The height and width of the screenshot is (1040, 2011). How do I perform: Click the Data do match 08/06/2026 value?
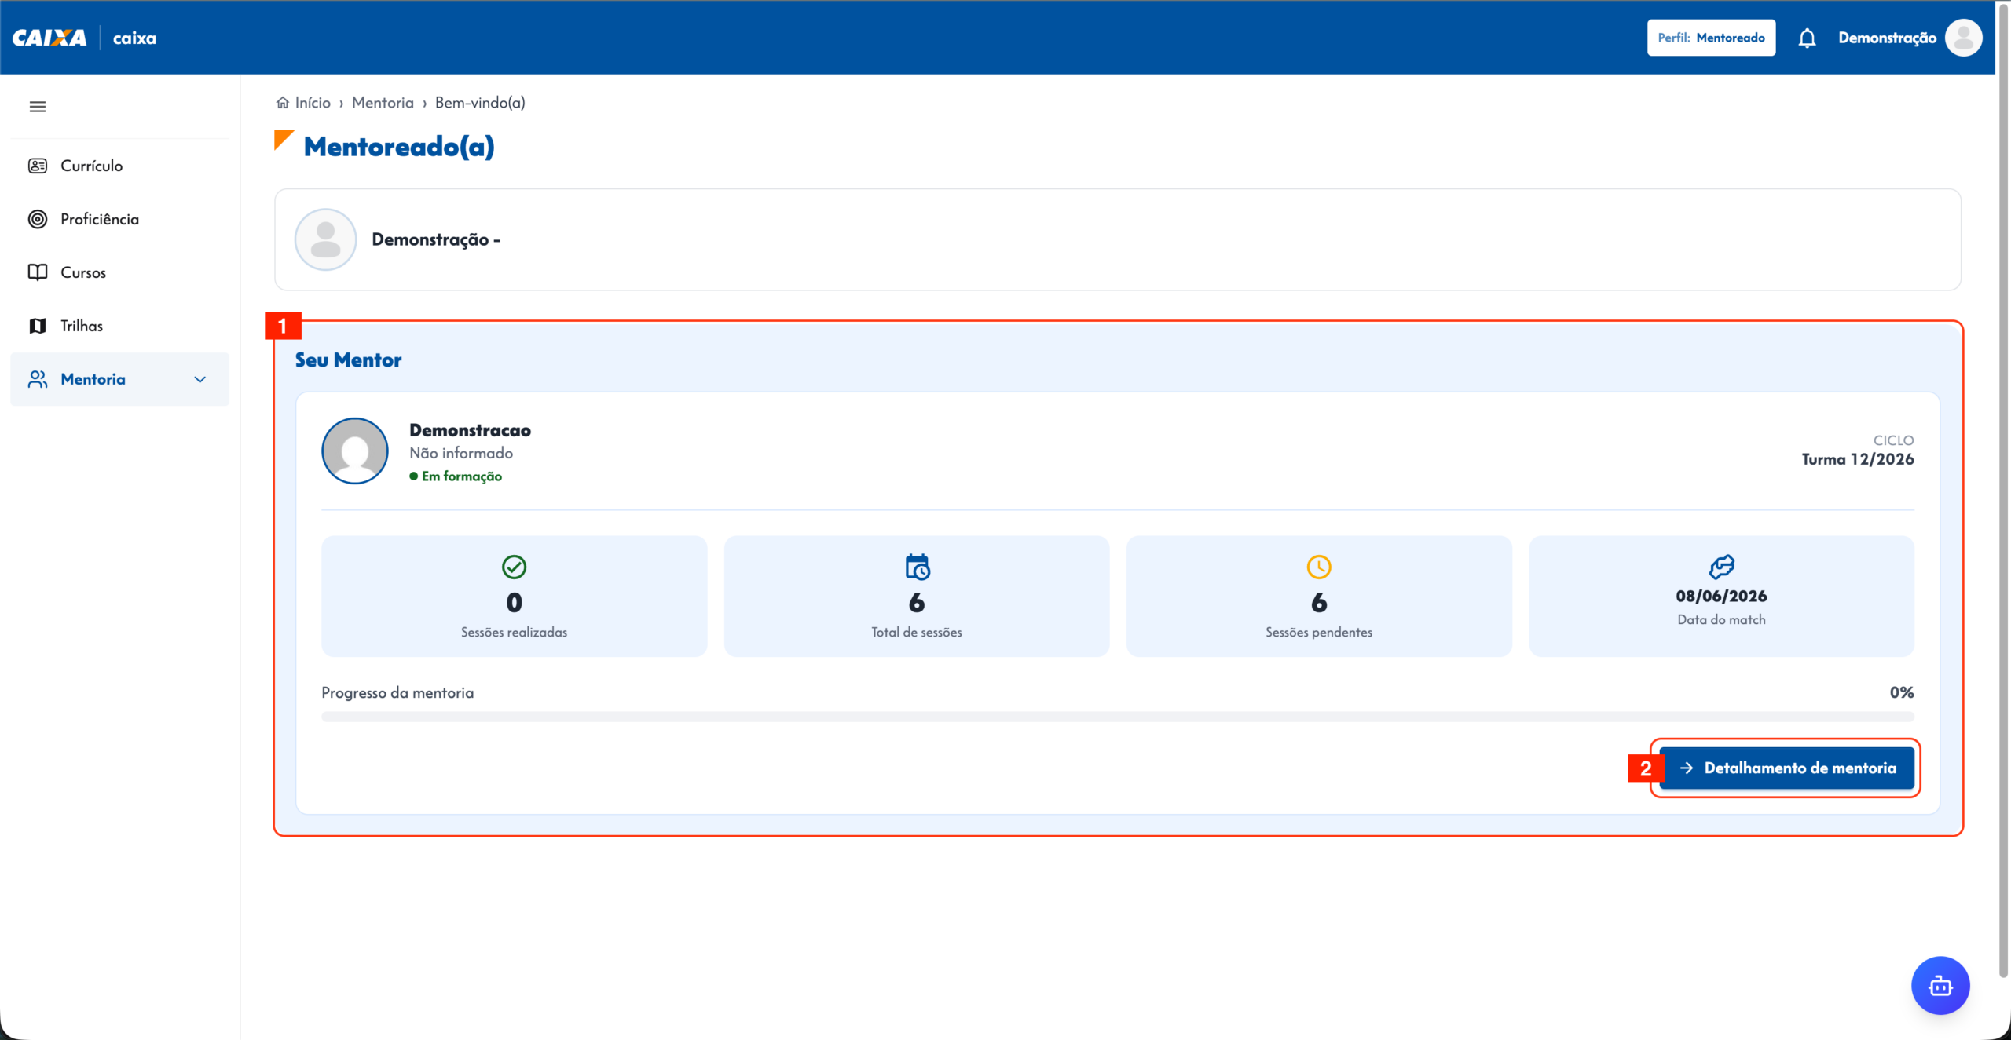pyautogui.click(x=1722, y=597)
